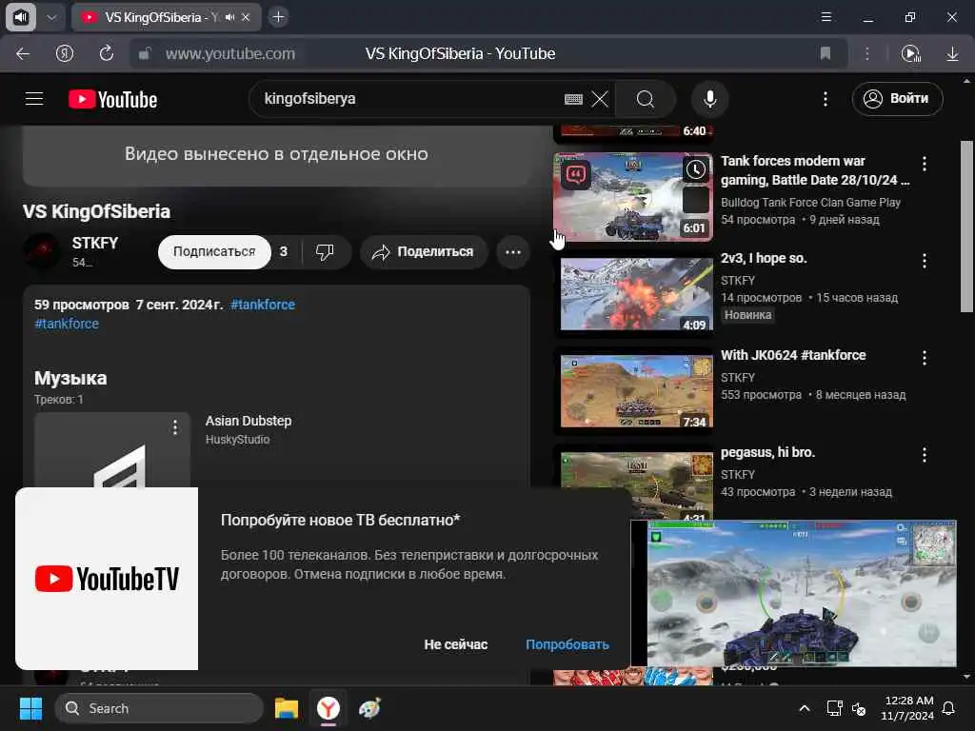Share the video with Поделиться
The height and width of the screenshot is (731, 975).
click(424, 251)
